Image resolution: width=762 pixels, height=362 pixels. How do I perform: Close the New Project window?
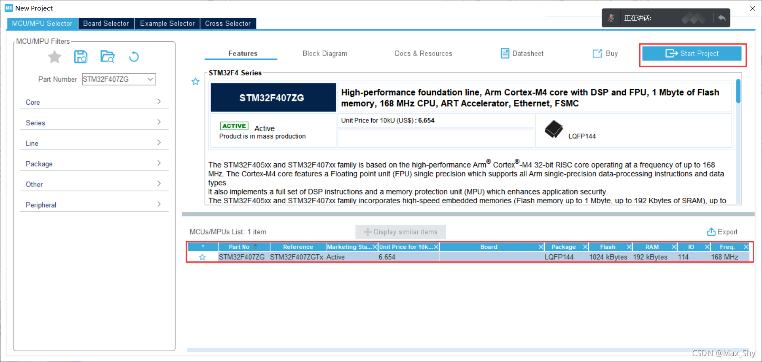pos(753,8)
